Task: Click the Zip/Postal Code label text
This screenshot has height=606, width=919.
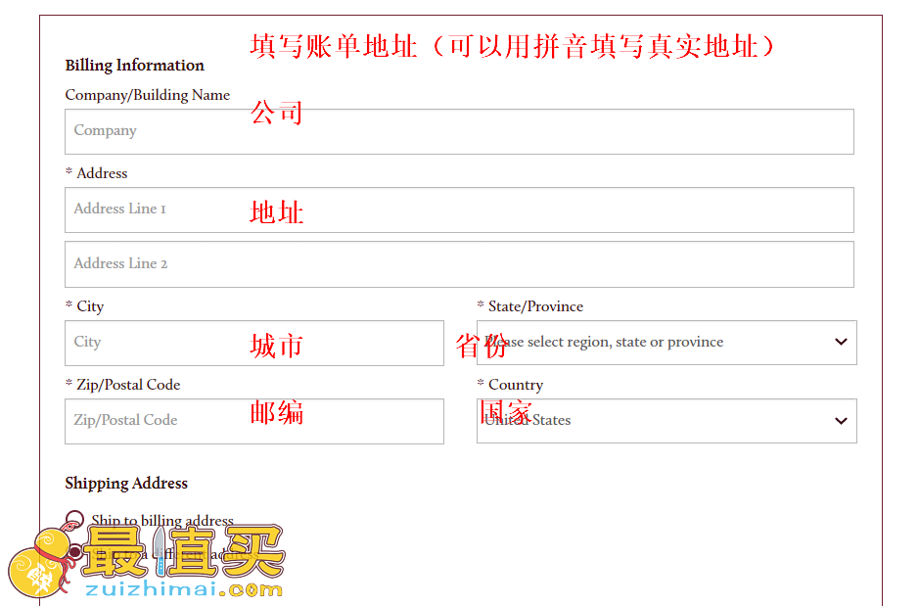Action: [x=128, y=385]
